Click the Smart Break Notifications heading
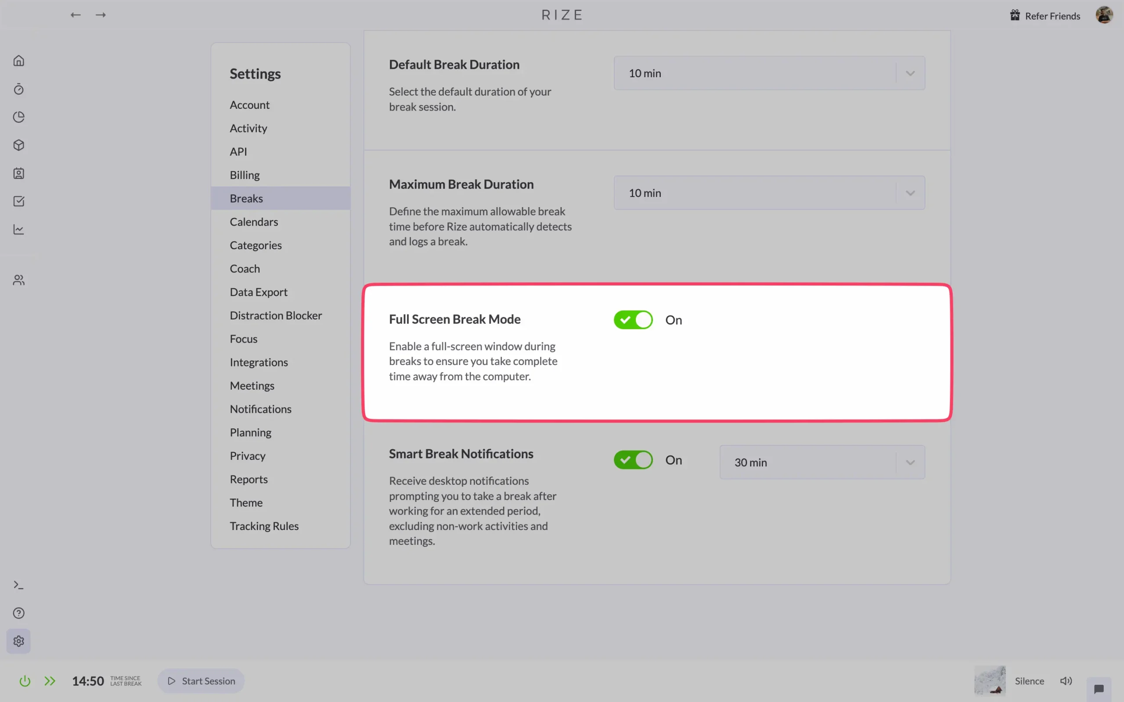Viewport: 1124px width, 702px height. [x=461, y=454]
